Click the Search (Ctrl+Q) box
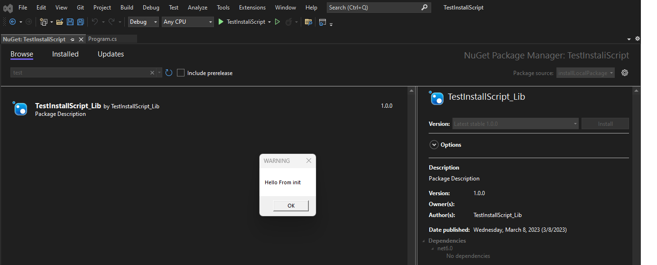657x265 pixels. coord(379,8)
